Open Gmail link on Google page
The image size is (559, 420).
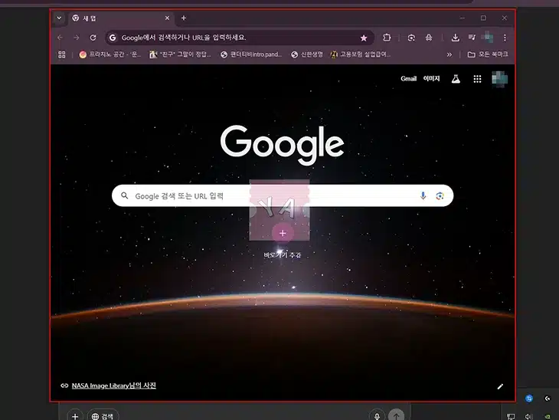coord(409,78)
